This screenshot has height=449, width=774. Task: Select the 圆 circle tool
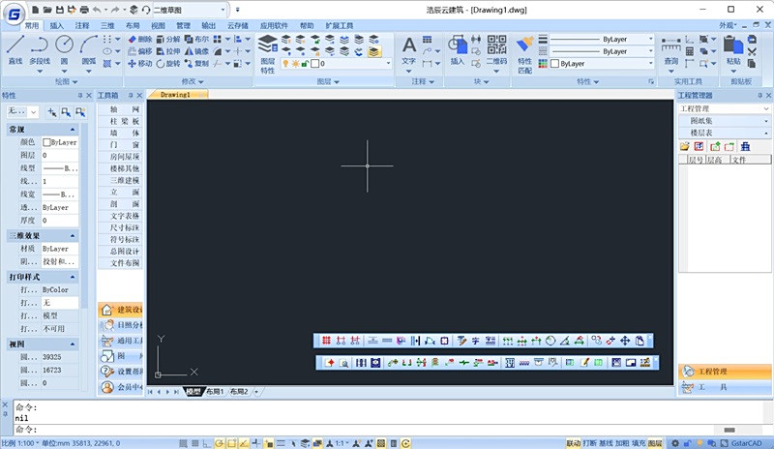click(x=64, y=50)
